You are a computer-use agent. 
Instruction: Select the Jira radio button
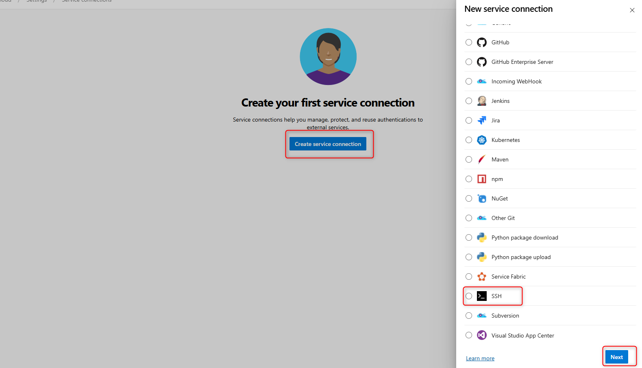pos(468,120)
